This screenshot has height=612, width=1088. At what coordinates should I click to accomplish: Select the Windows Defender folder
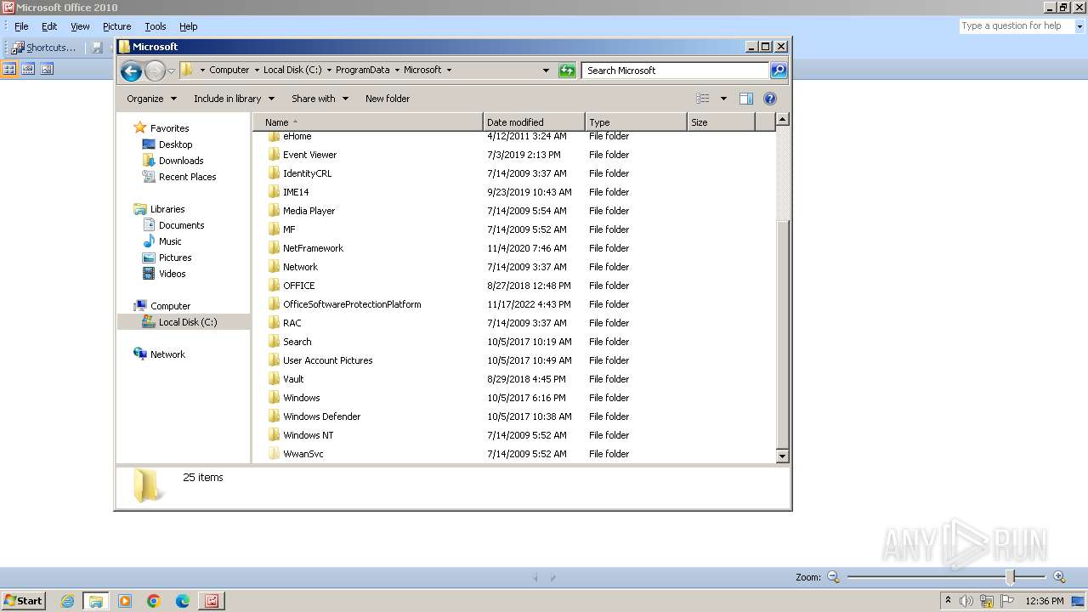321,416
